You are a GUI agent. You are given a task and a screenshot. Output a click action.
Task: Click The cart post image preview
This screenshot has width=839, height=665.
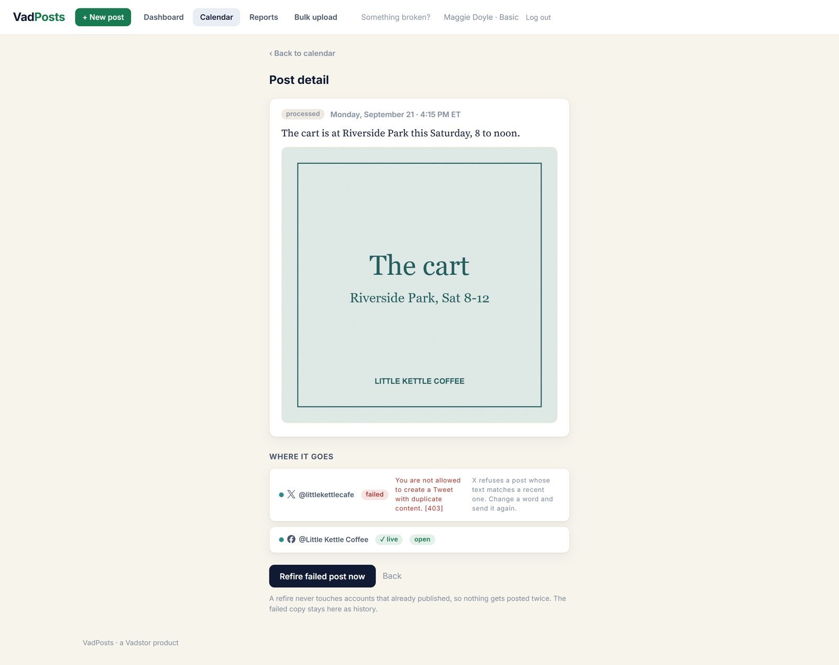point(419,285)
